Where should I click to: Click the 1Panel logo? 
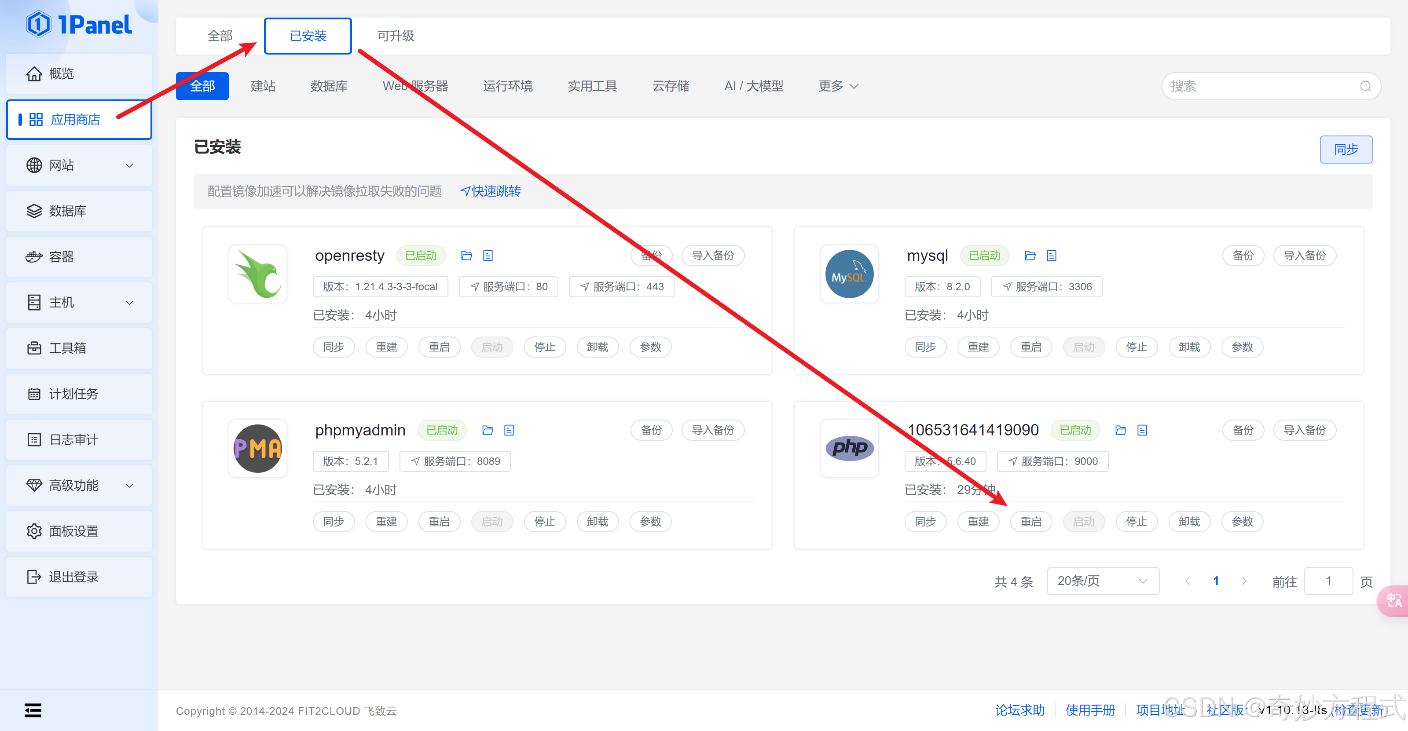tap(79, 25)
